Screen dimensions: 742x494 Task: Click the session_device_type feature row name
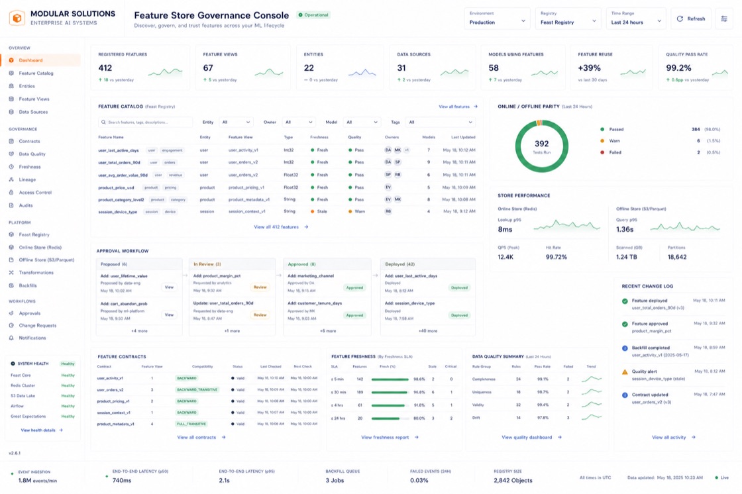[118, 212]
